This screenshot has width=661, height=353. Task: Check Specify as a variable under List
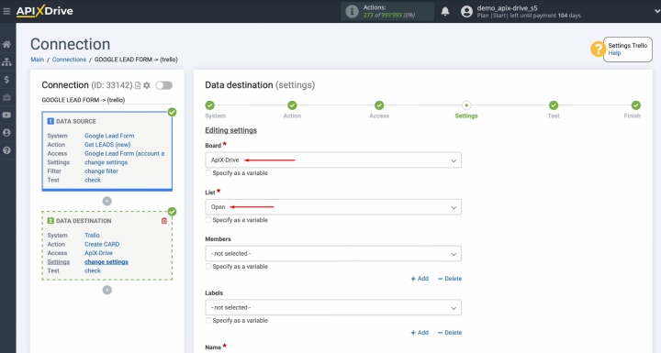[208, 219]
